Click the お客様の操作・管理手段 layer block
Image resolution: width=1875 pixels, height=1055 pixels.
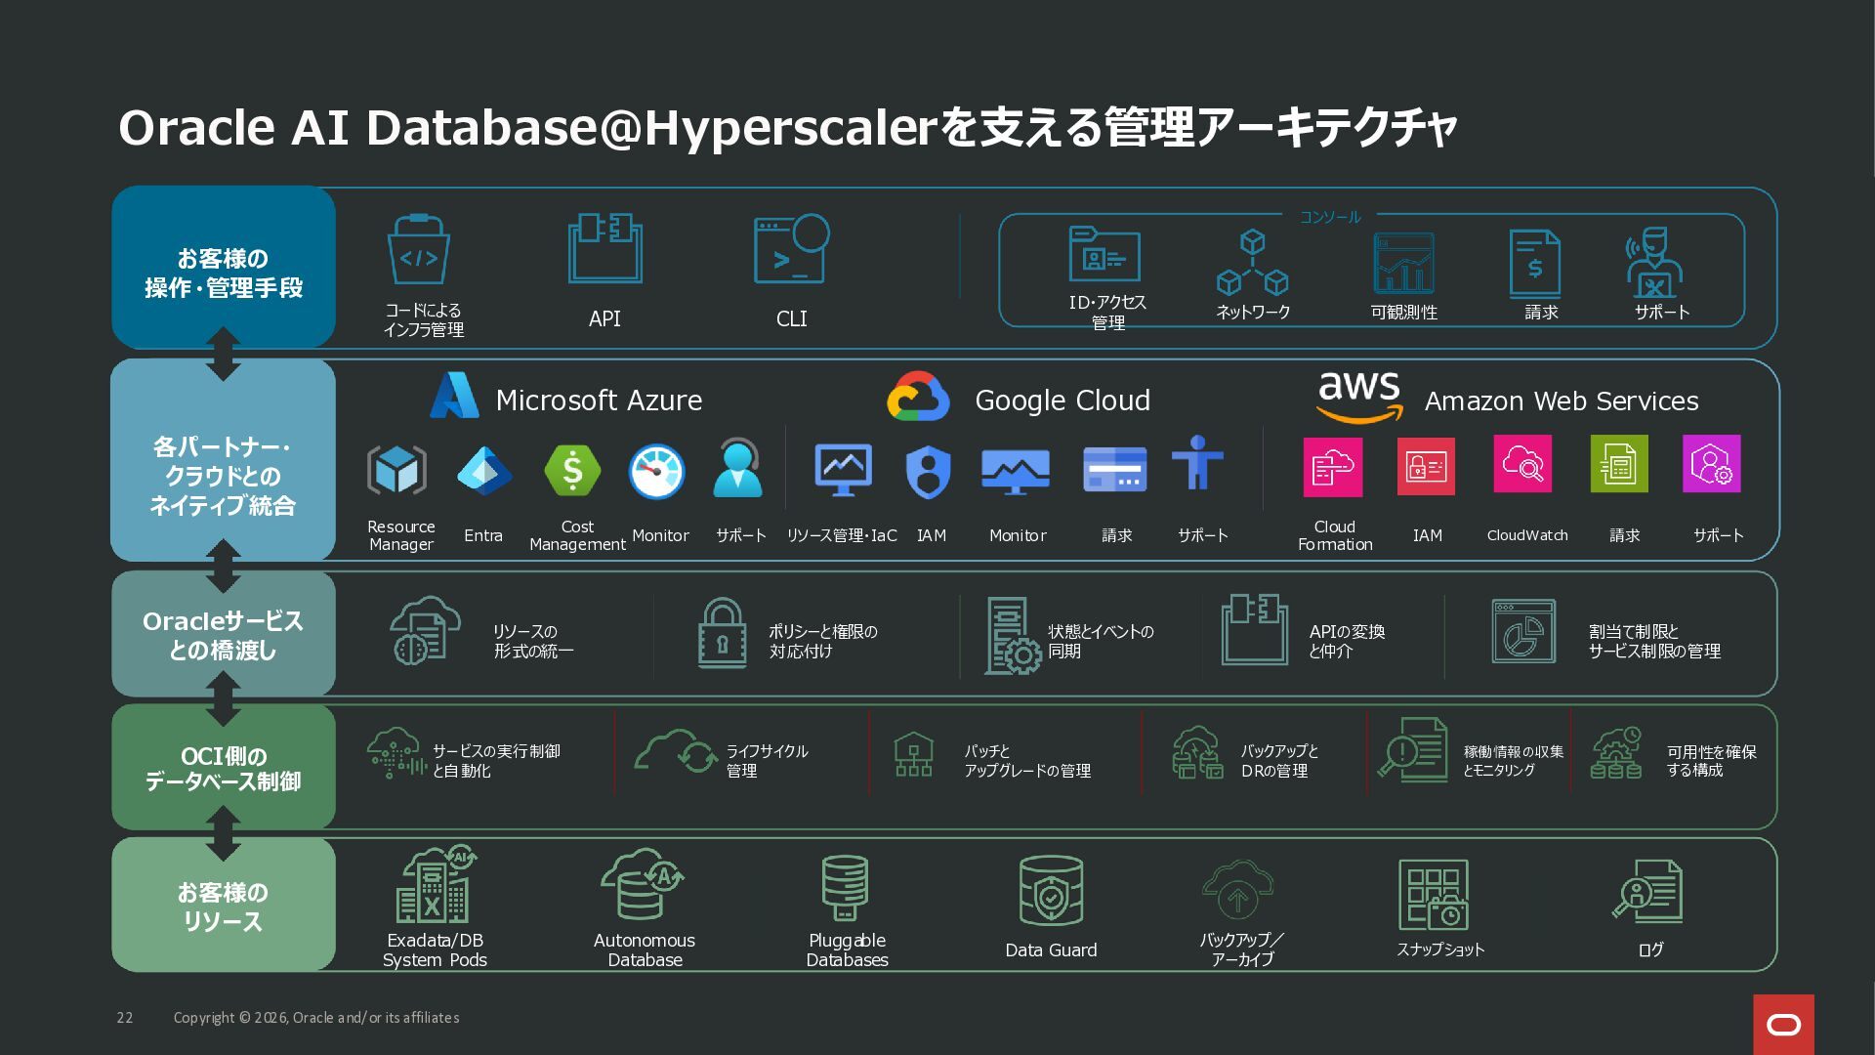(x=224, y=268)
